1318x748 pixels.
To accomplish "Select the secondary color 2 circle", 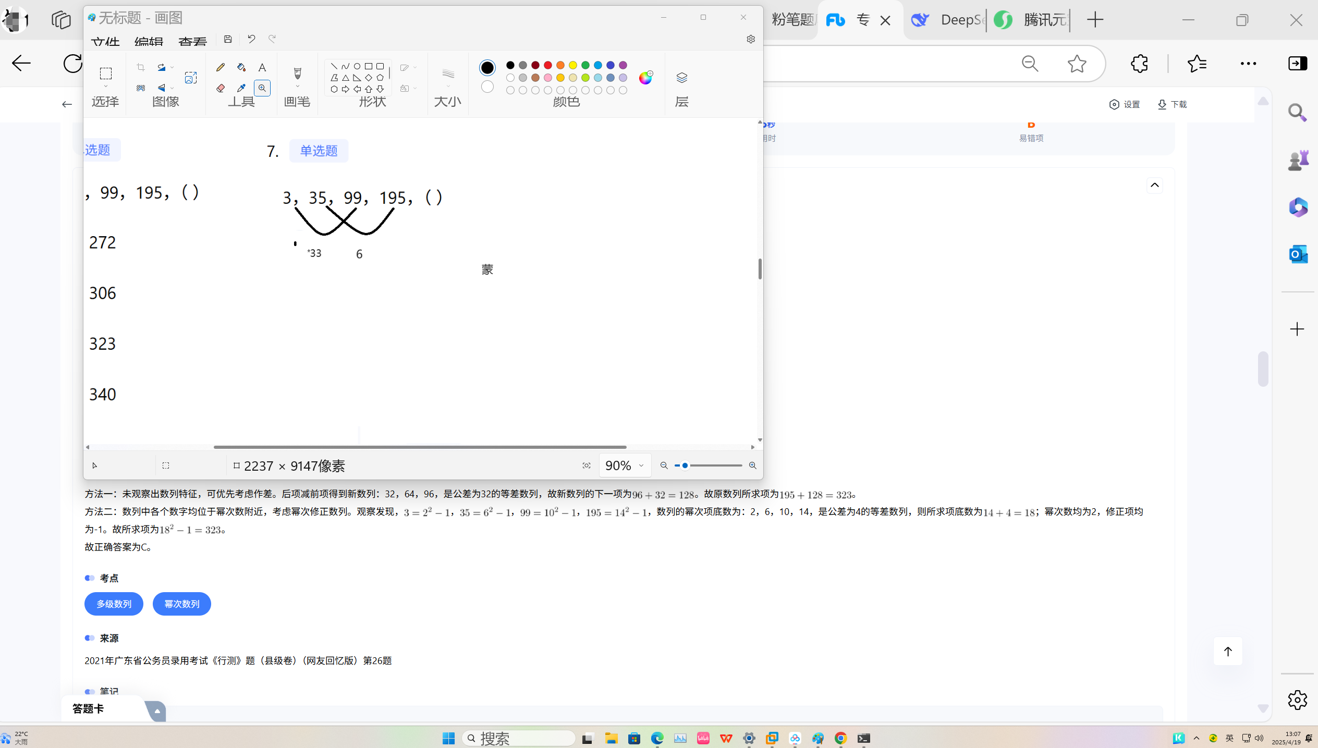I will click(x=487, y=87).
